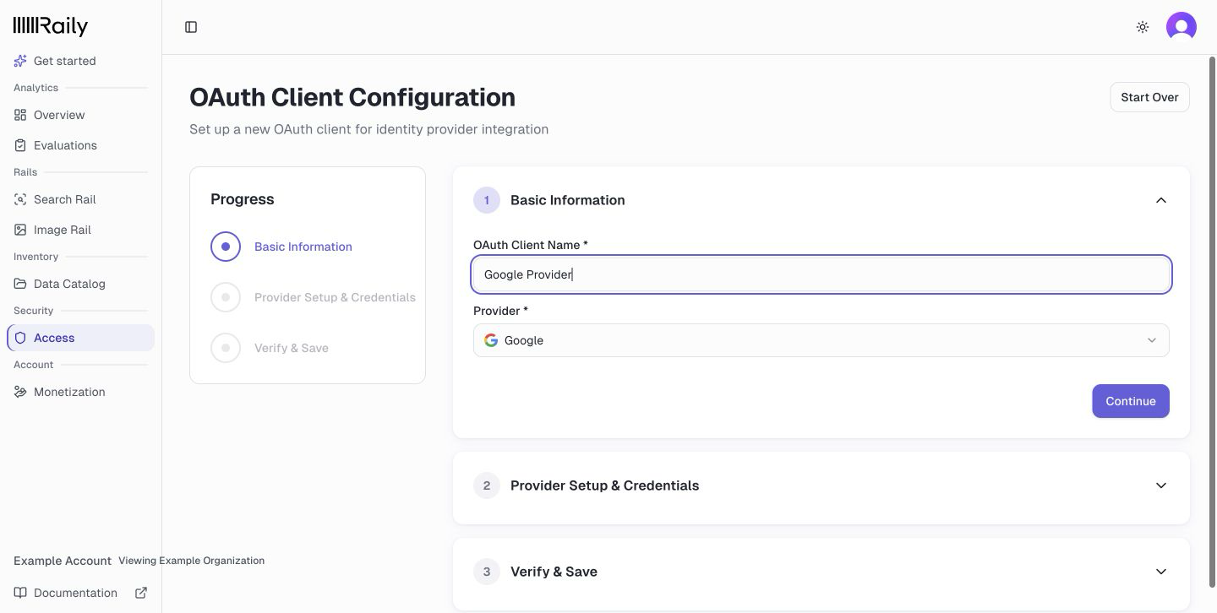
Task: Click the Documentation book icon
Action: coord(20,593)
